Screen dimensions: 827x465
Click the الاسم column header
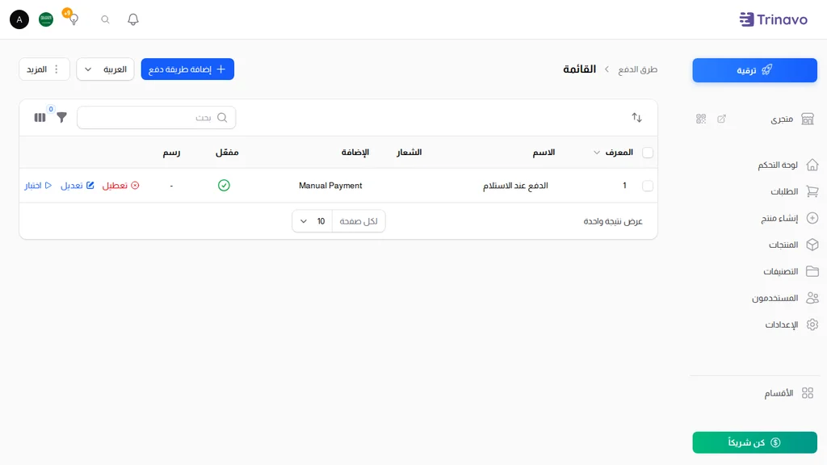tap(544, 153)
